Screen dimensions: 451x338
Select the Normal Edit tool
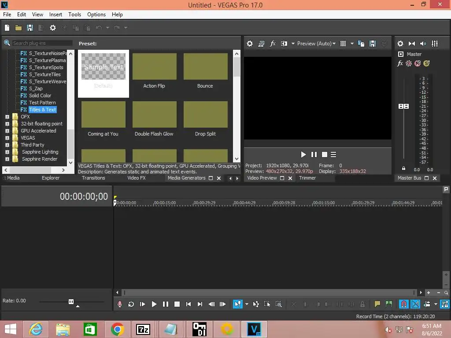coord(237,304)
